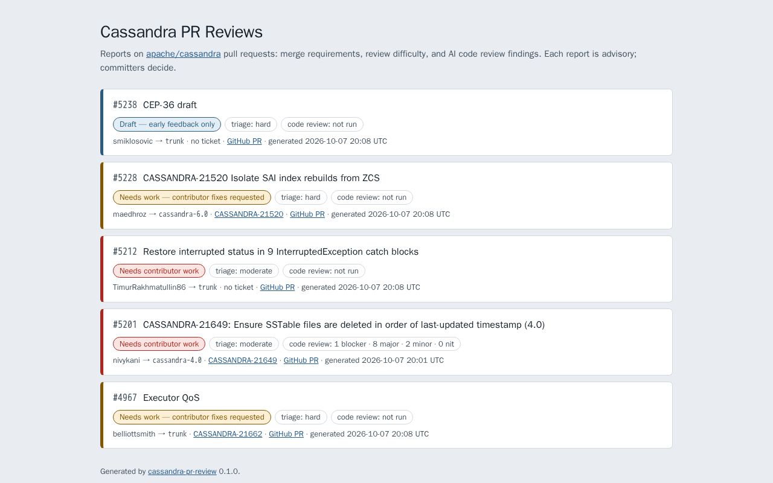Click the 'Ensure SSTable files are deleted' title
Screen dimensions: 773x483
pos(344,324)
